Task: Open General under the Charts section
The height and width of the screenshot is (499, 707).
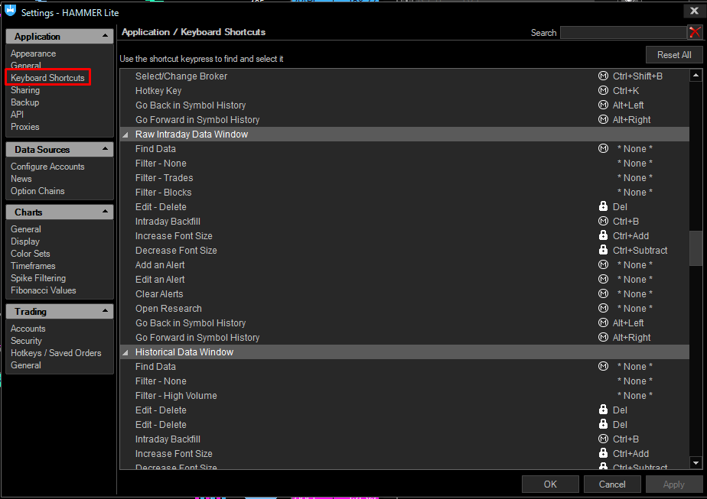Action: click(26, 229)
